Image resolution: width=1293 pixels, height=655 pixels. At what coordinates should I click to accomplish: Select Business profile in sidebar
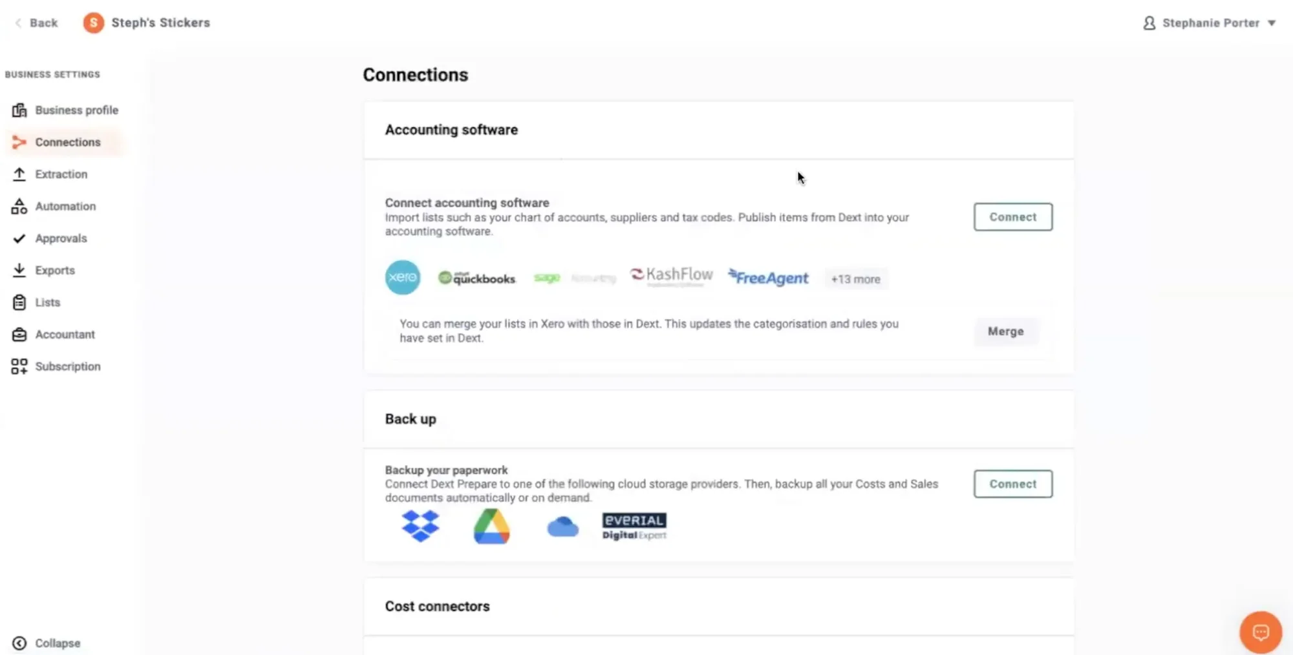pyautogui.click(x=76, y=110)
